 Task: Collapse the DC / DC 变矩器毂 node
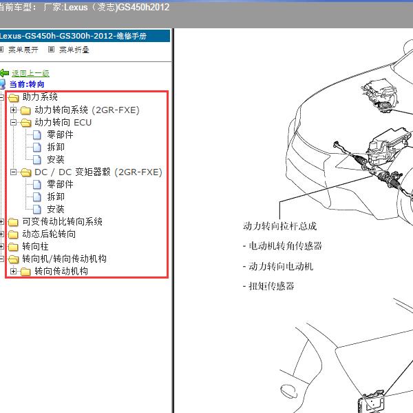point(14,172)
